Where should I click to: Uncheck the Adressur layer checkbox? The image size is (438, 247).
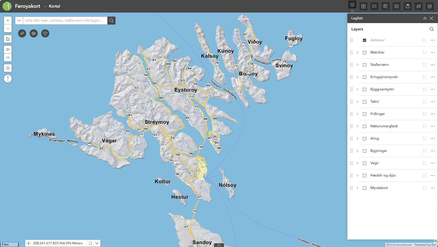364,40
